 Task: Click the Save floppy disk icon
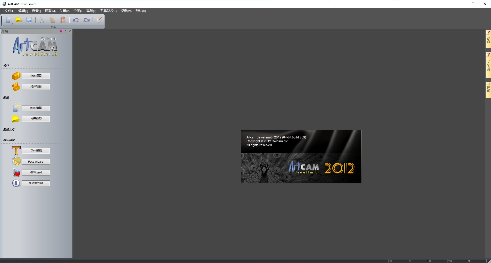[x=29, y=20]
